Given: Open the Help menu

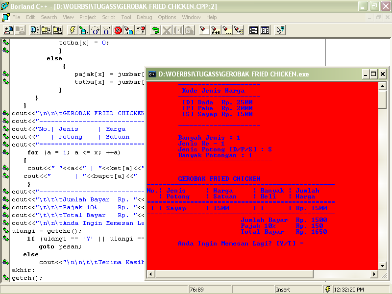Looking at the screenshot, I should (x=212, y=17).
